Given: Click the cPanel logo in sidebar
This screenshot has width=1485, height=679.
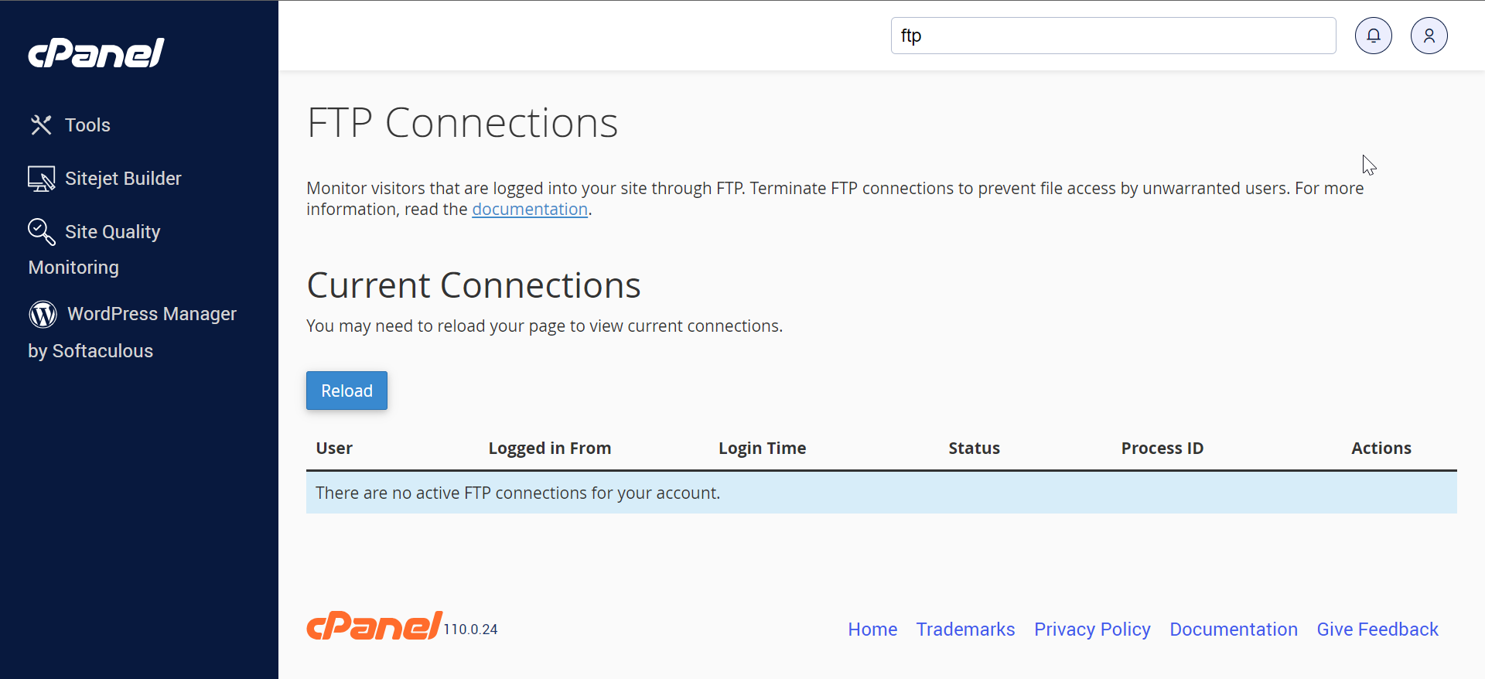Looking at the screenshot, I should click(96, 53).
